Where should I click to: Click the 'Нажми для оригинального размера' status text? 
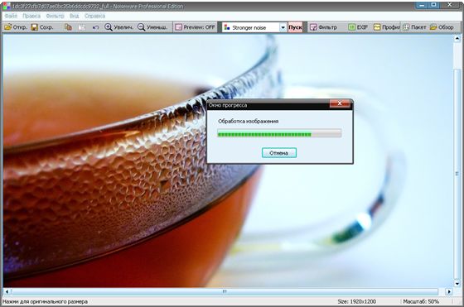pyautogui.click(x=45, y=301)
